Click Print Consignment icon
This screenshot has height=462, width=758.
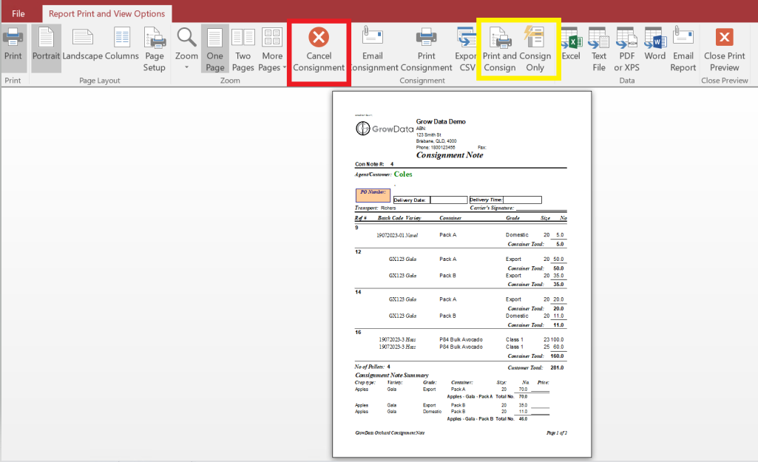[x=427, y=50]
